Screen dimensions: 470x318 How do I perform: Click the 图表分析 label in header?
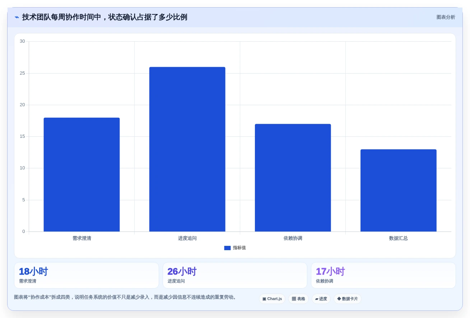coord(446,17)
